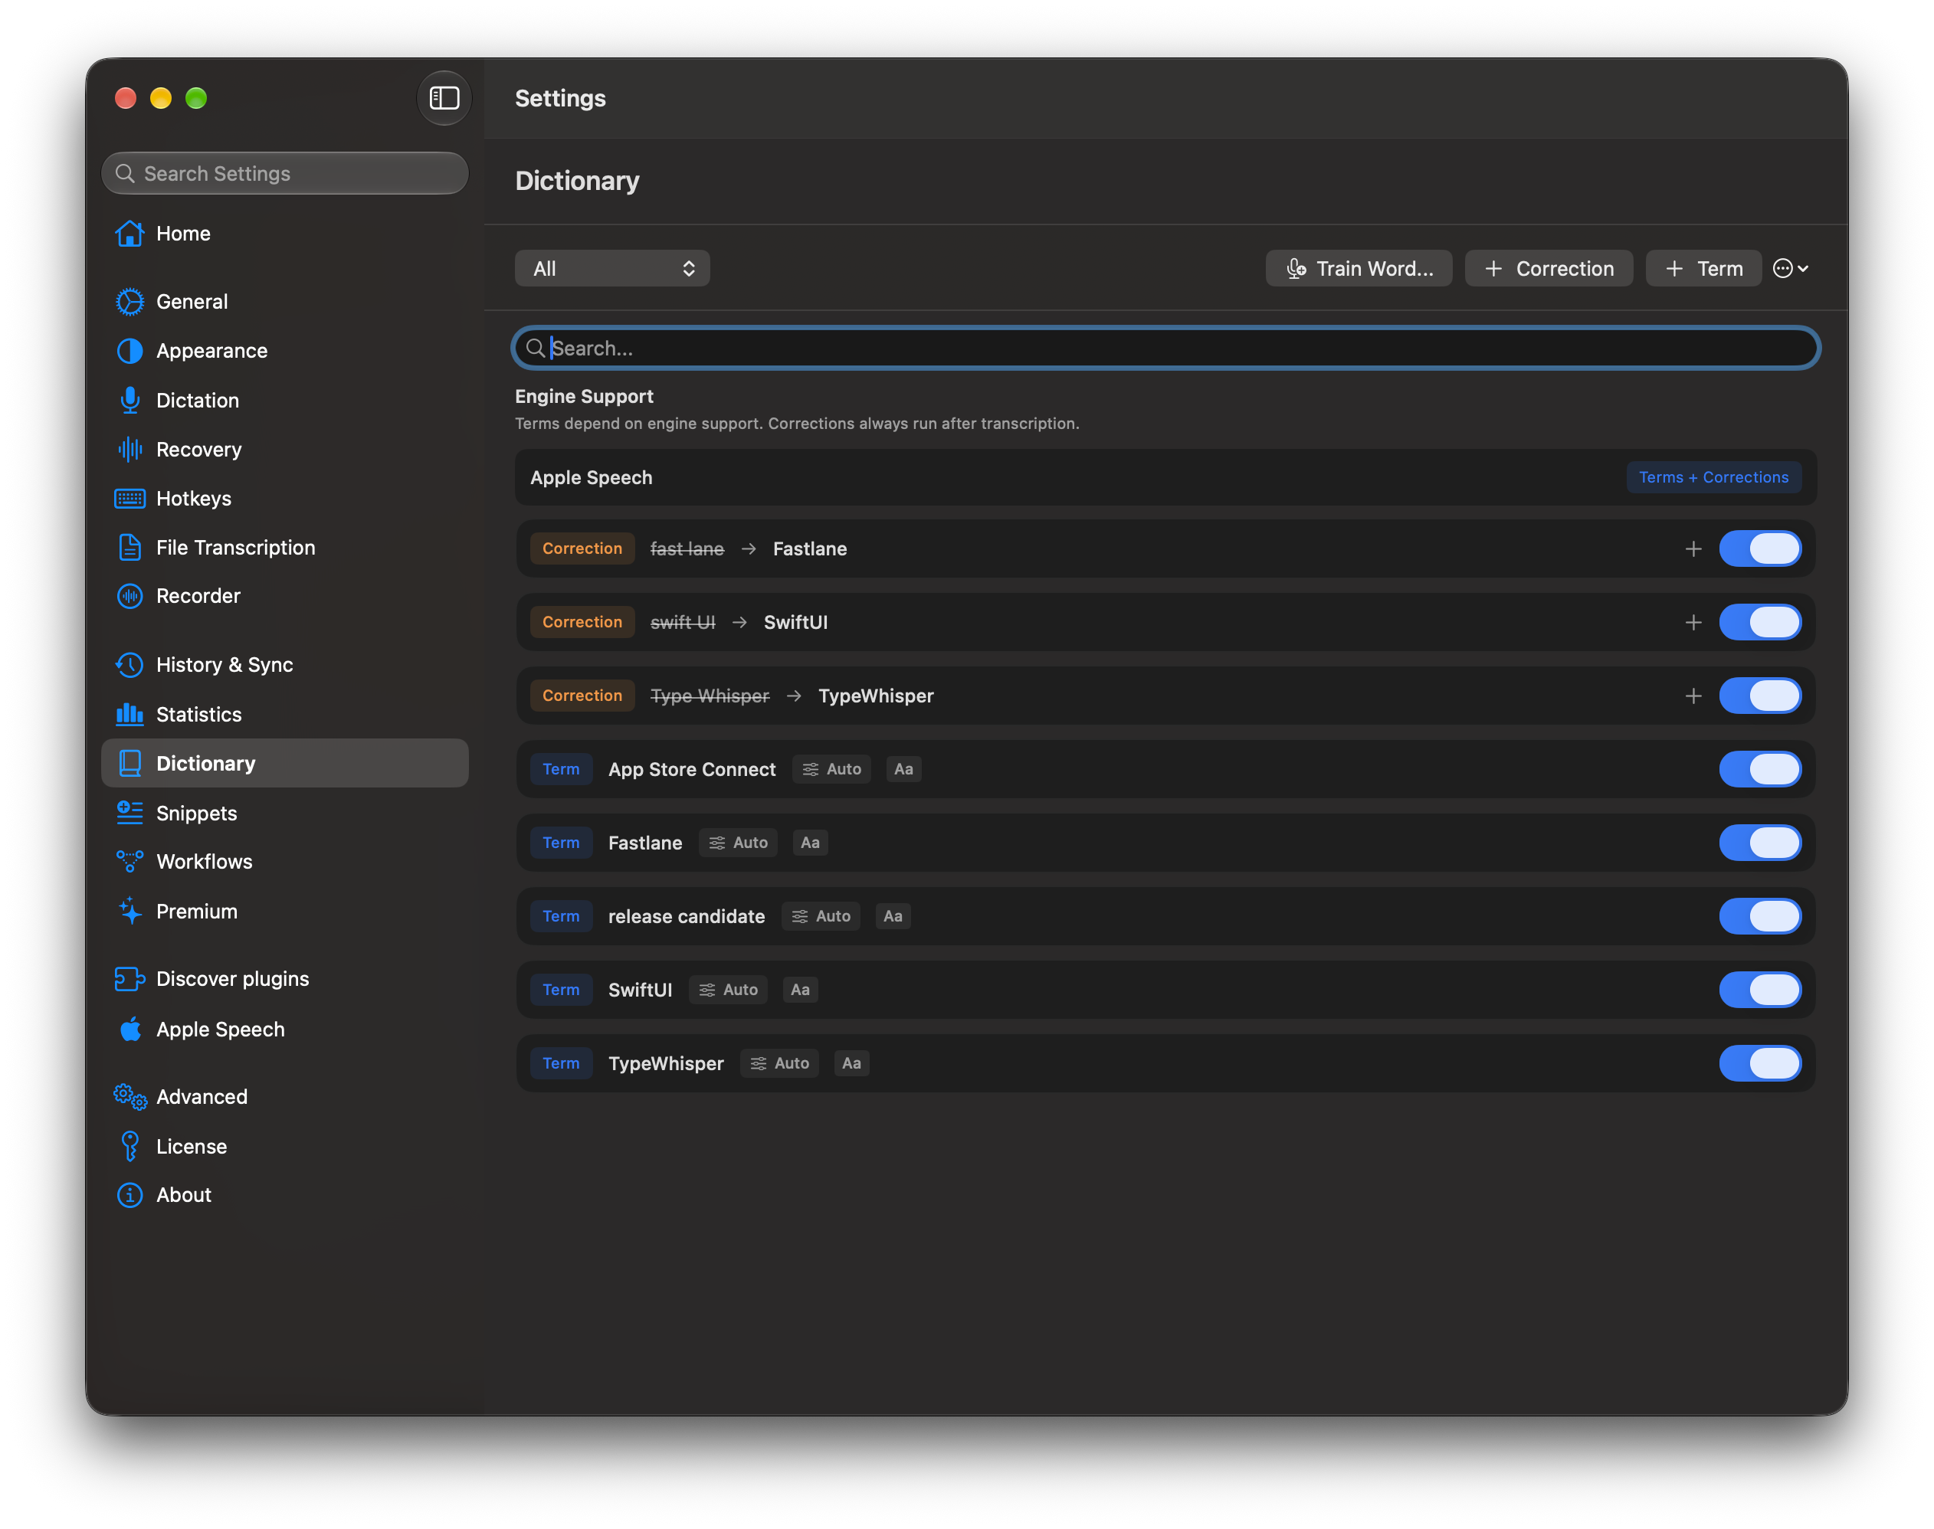This screenshot has height=1529, width=1934.
Task: Click the Terms + Corrections badge
Action: pyautogui.click(x=1713, y=477)
